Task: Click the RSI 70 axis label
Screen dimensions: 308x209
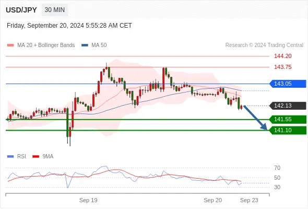Action: click(277, 168)
